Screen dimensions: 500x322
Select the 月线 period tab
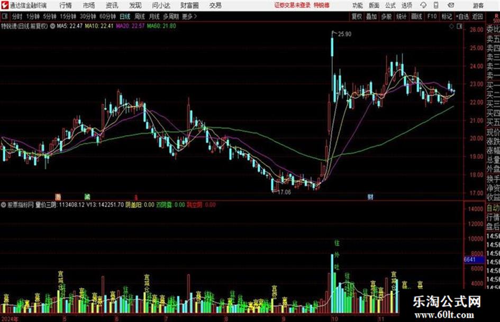point(154,16)
